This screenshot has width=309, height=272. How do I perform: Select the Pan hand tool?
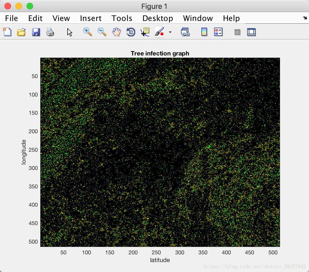116,32
